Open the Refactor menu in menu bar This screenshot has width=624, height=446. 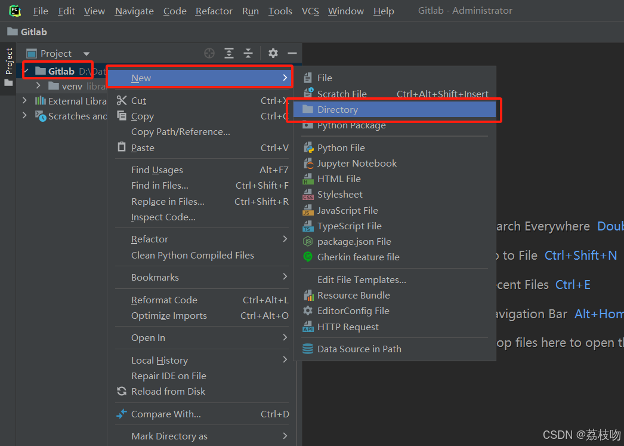(214, 11)
